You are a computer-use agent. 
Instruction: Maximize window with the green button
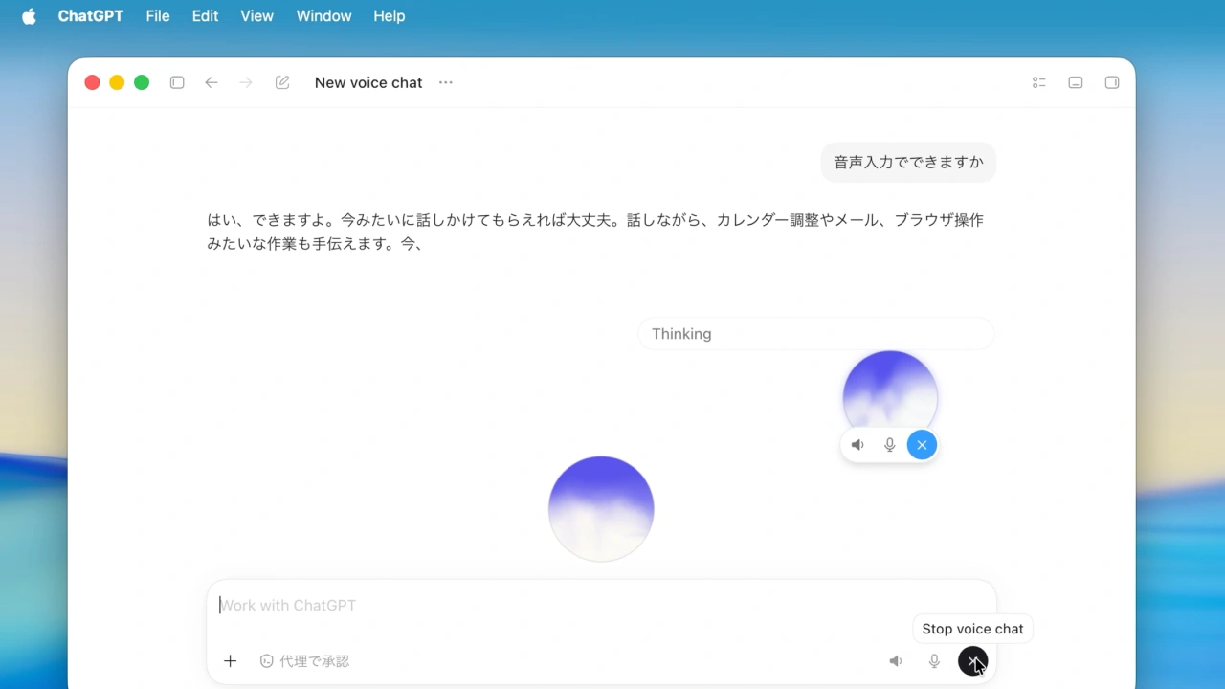pos(142,82)
